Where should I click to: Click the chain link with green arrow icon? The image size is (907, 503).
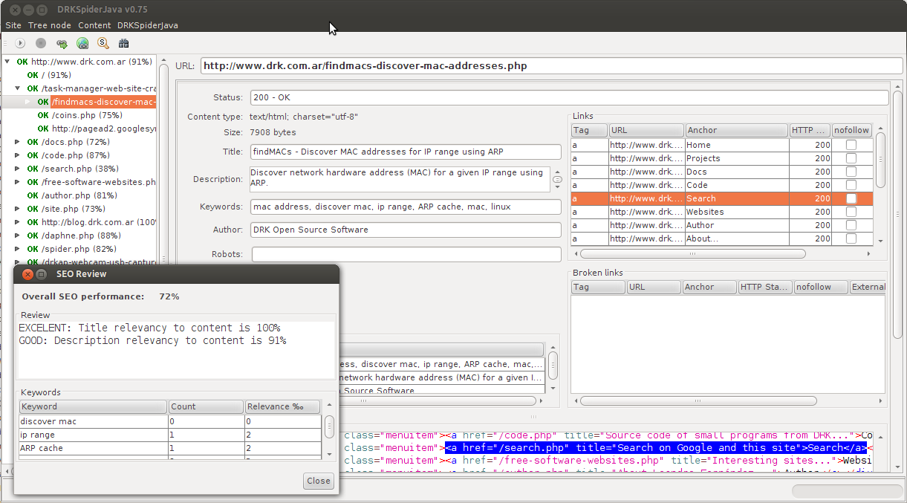click(62, 44)
